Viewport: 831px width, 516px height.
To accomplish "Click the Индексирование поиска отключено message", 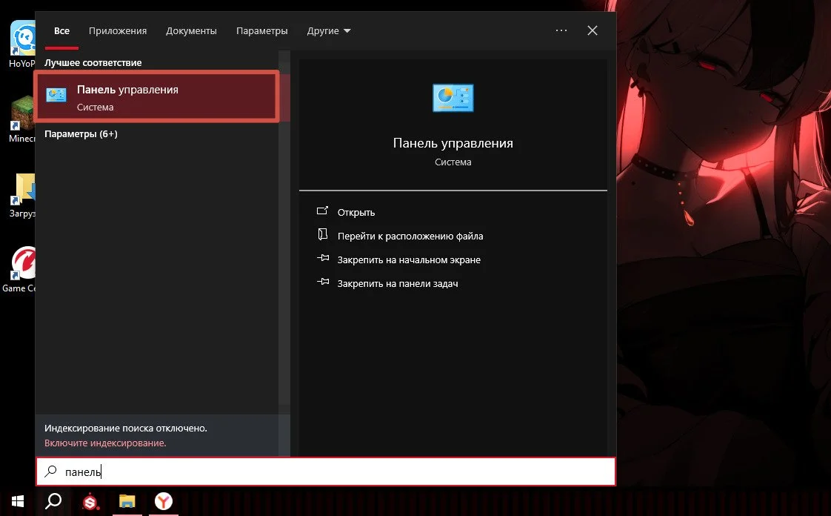I will (126, 428).
